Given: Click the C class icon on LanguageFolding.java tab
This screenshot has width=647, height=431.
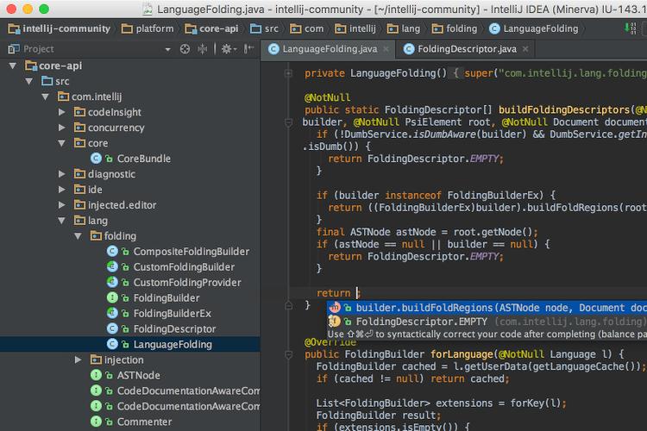Looking at the screenshot, I should pos(273,49).
